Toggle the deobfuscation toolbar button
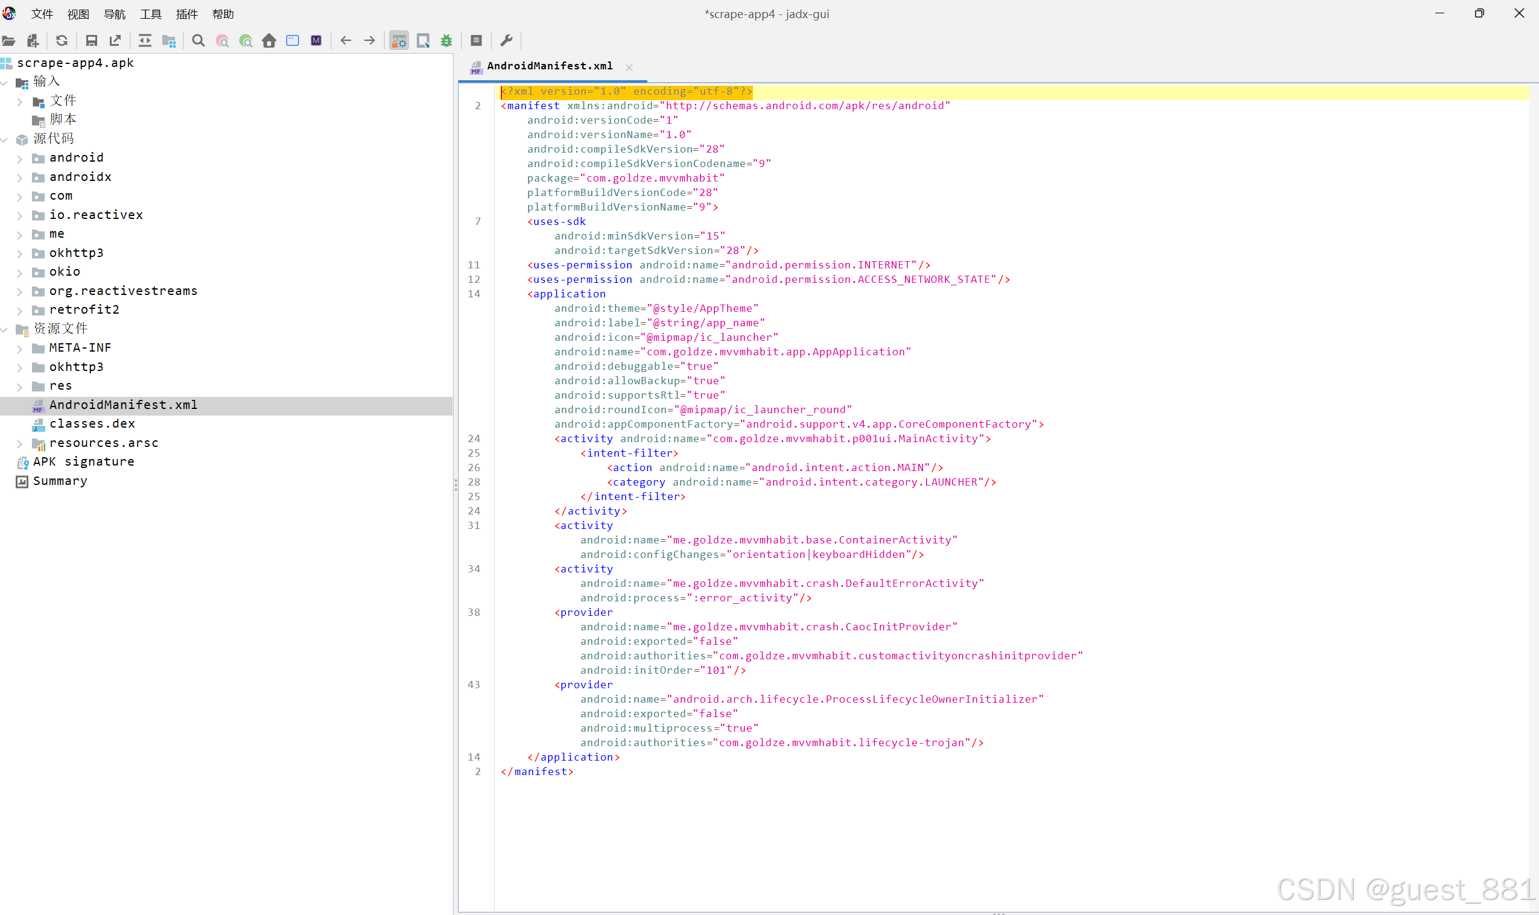1539x915 pixels. (399, 40)
